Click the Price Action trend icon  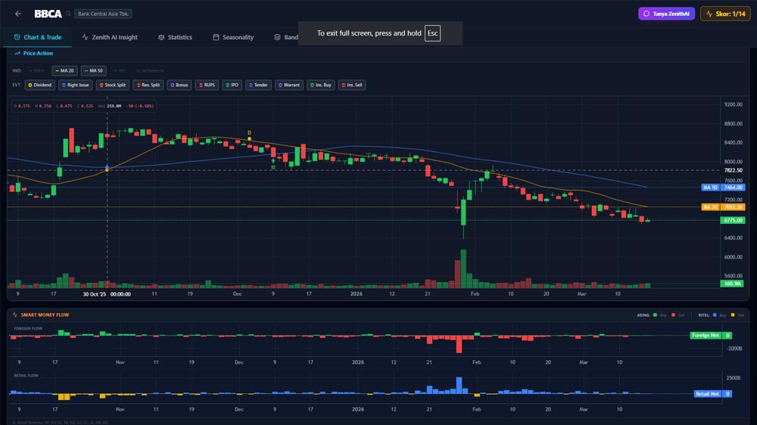pyautogui.click(x=17, y=54)
